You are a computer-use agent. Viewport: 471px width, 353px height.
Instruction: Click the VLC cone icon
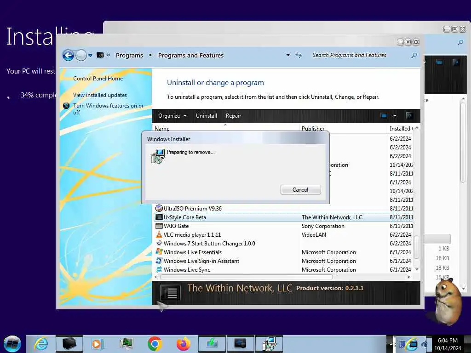click(x=159, y=234)
